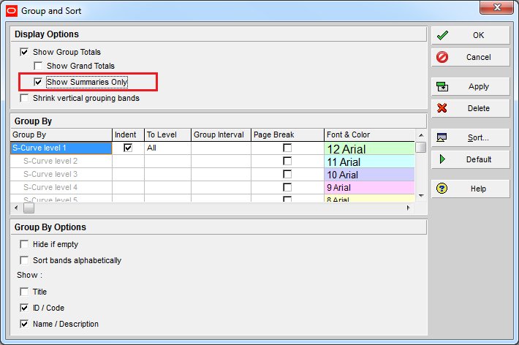Open the To Level 'All' cell dropdown

tap(168, 148)
